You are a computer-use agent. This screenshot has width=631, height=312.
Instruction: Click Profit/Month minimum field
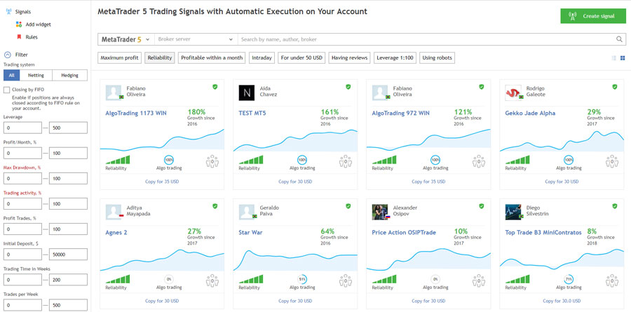pos(22,153)
